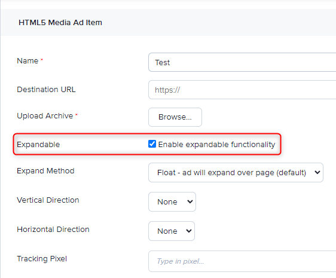Click the HTML5 Media Ad Item heading

coord(60,23)
